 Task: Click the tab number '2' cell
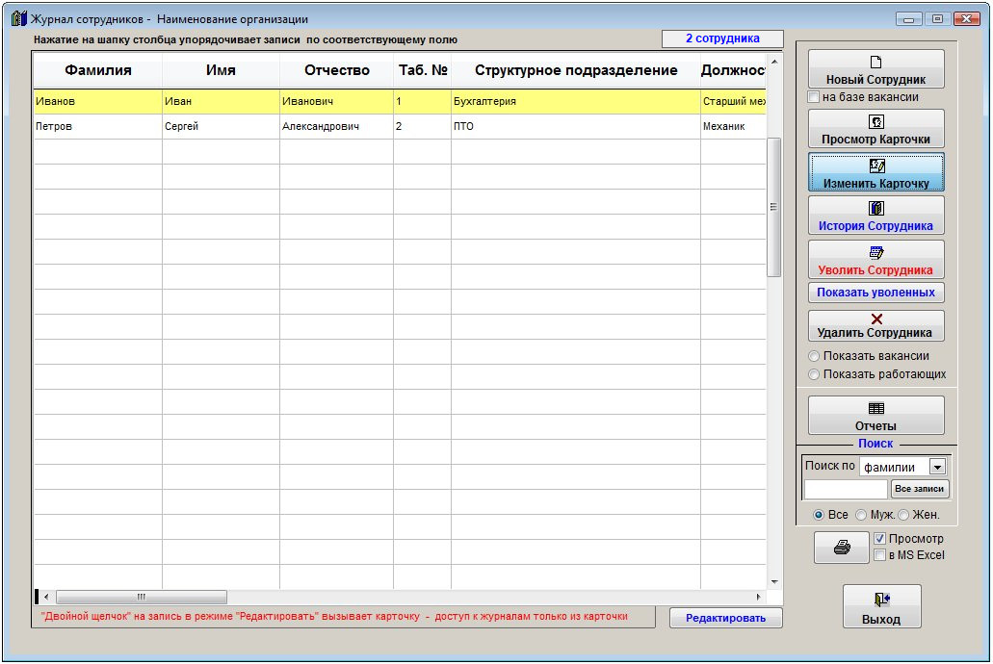pos(423,127)
